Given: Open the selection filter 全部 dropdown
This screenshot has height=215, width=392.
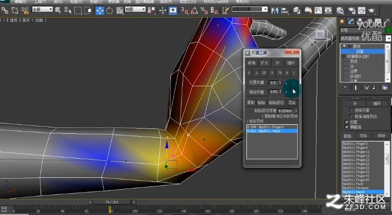Looking at the screenshot, I should point(42,9).
